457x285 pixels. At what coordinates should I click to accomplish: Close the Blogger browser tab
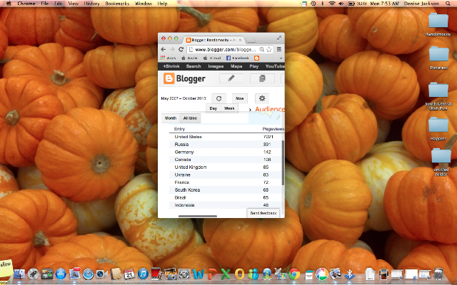click(x=241, y=40)
